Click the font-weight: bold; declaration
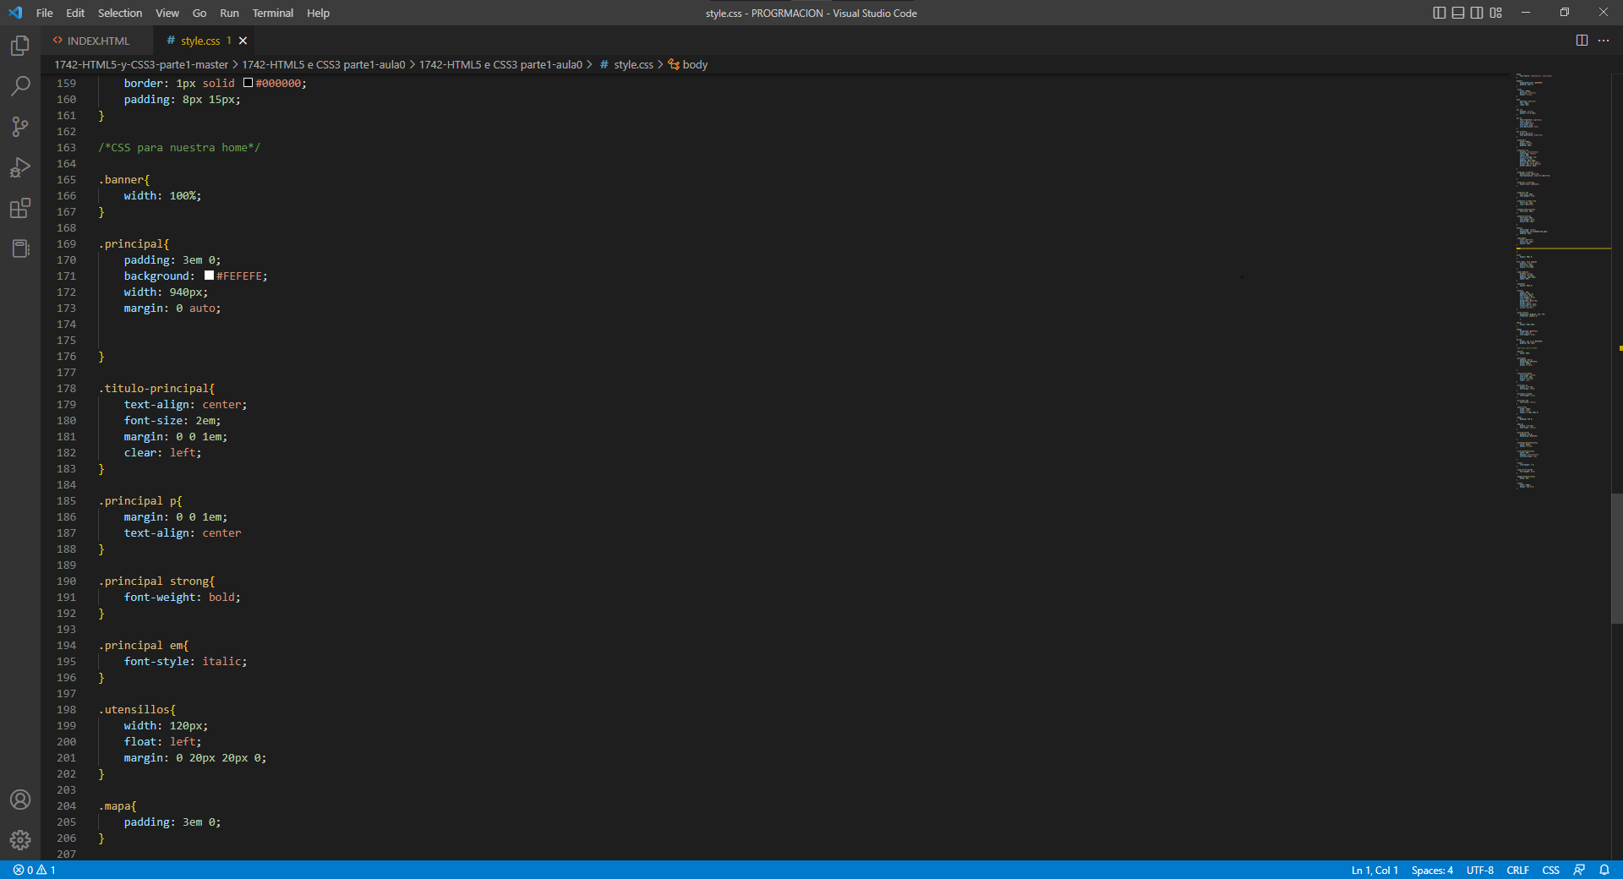This screenshot has height=879, width=1623. [183, 597]
